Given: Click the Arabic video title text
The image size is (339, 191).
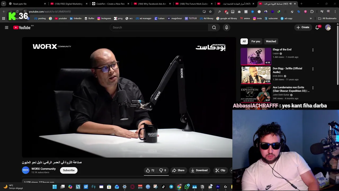Looking at the screenshot, I should click(x=52, y=162).
